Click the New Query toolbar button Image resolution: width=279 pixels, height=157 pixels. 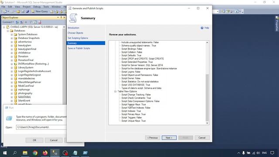40,11
